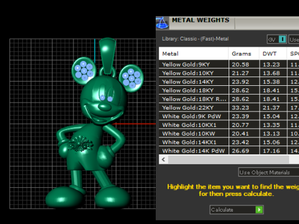Click the Library: Classic - (Fast)-Metal label

196,39
